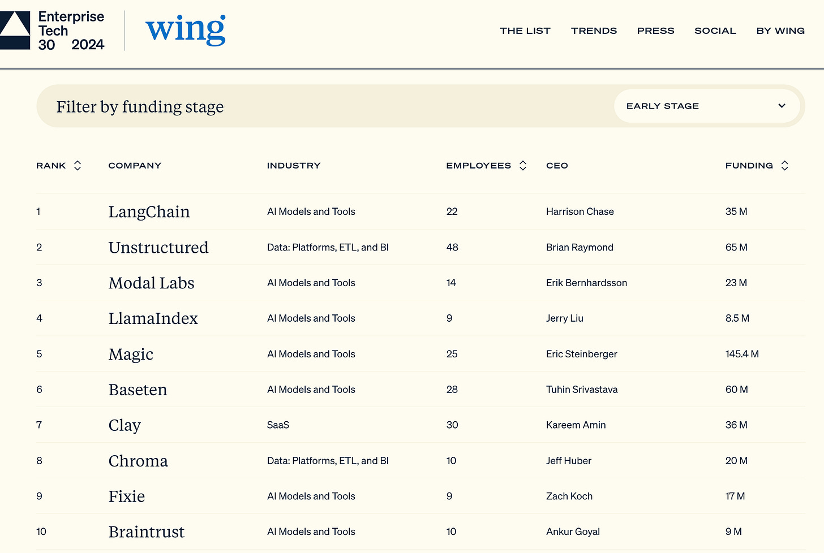824x553 pixels.
Task: Click CEO name Jeff Huber
Action: (569, 461)
